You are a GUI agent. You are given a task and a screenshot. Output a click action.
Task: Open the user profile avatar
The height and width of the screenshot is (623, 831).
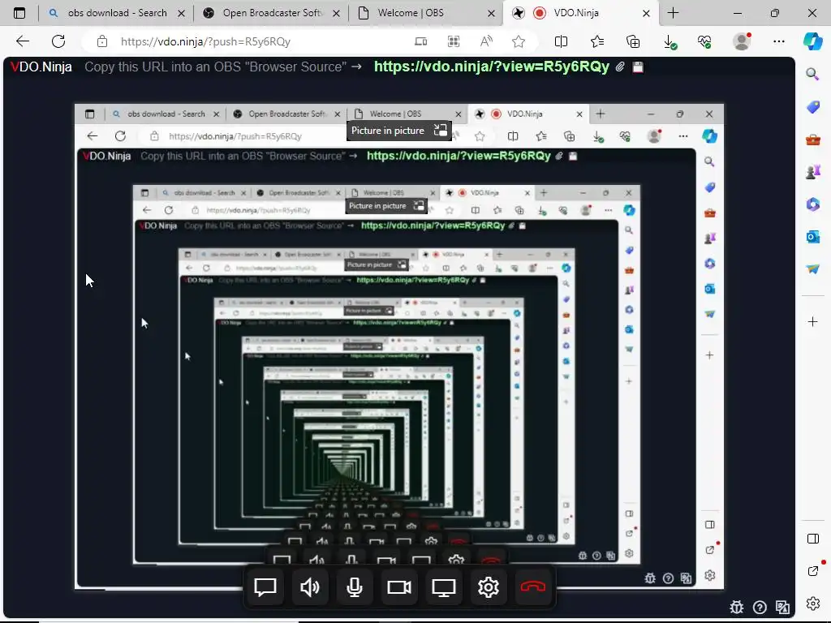pyautogui.click(x=742, y=41)
